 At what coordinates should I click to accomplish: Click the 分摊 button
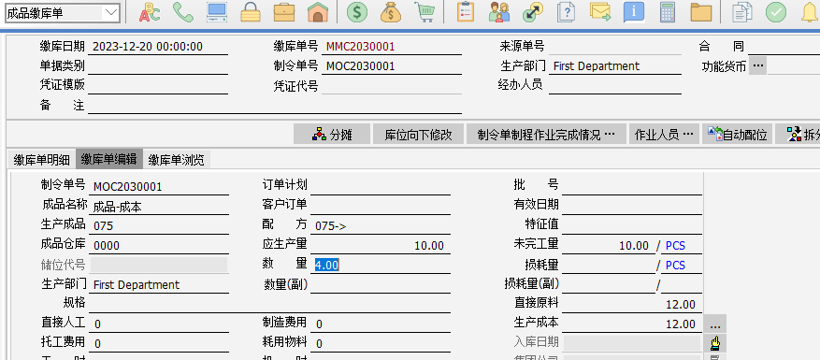point(332,135)
